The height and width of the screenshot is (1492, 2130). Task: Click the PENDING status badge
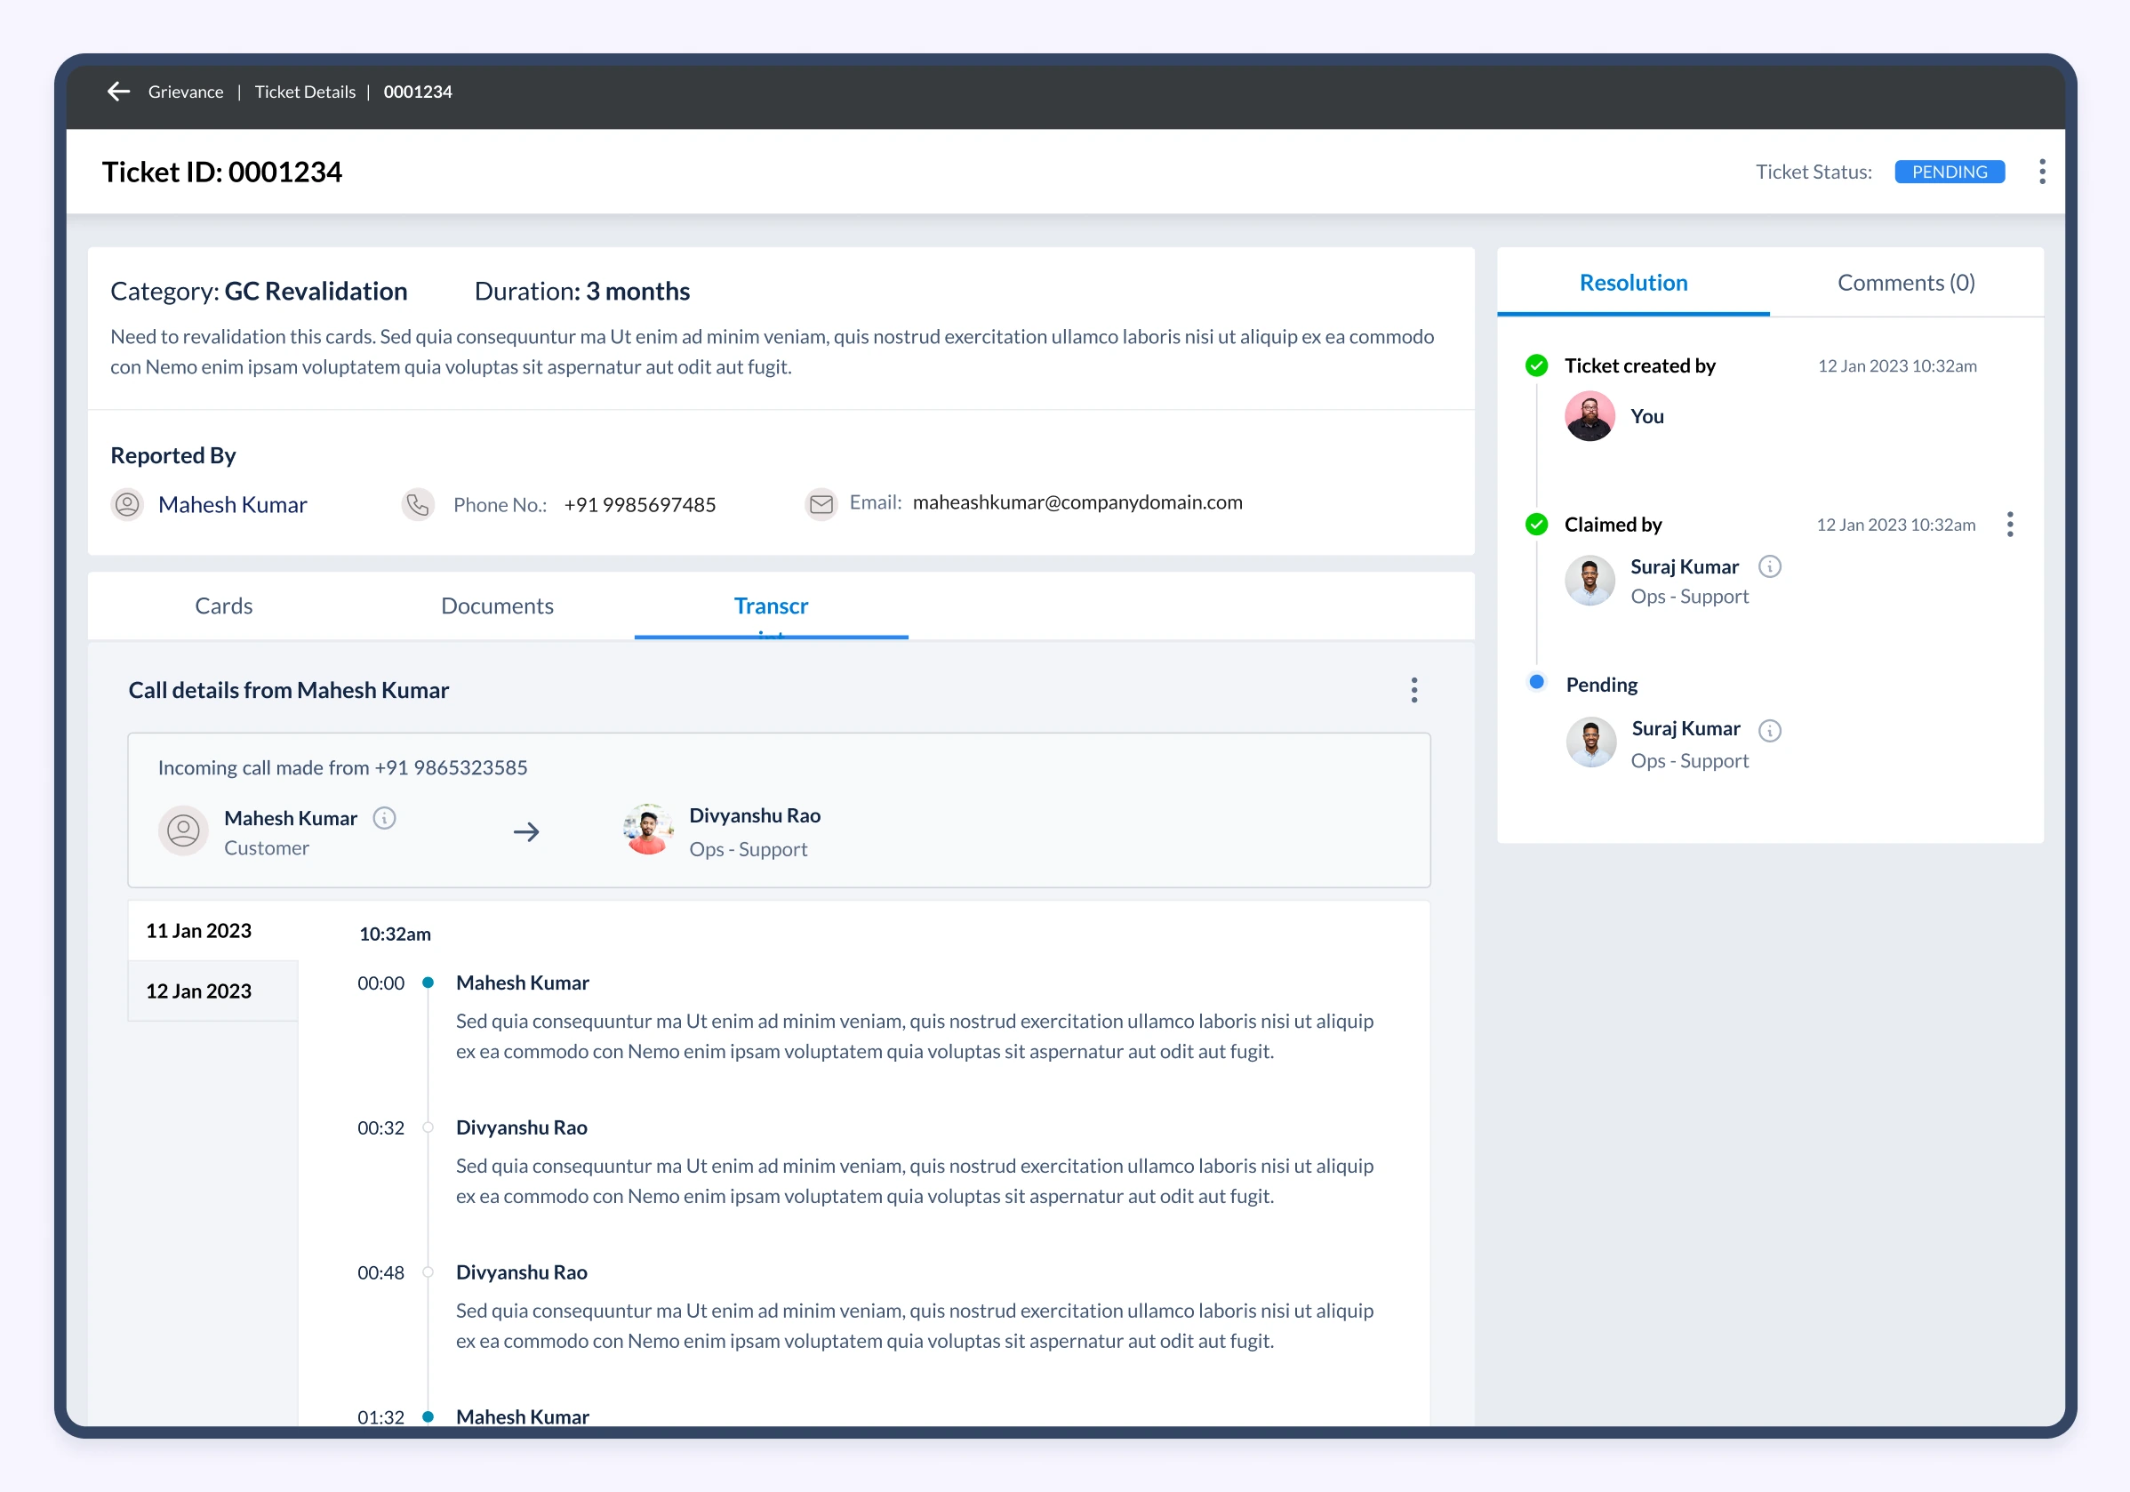(1950, 172)
